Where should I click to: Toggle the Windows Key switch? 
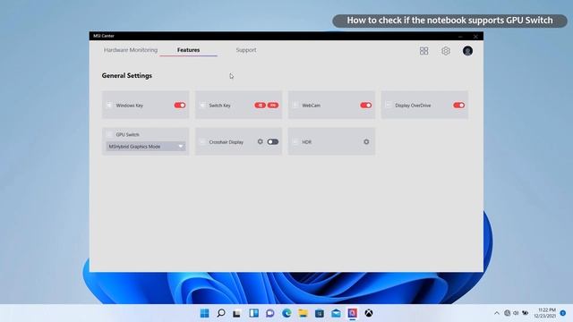pos(180,106)
